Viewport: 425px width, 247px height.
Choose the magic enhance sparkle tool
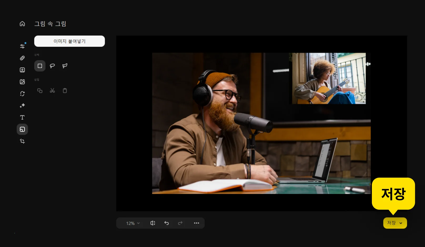point(22,106)
